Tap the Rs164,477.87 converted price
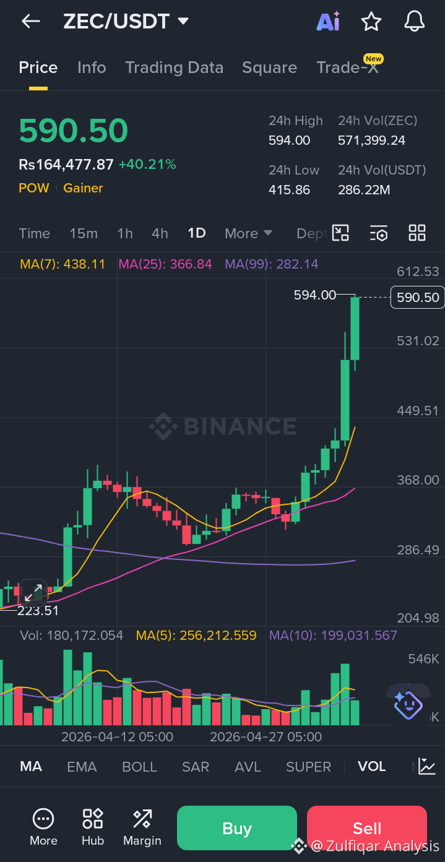445x862 pixels. (x=66, y=165)
